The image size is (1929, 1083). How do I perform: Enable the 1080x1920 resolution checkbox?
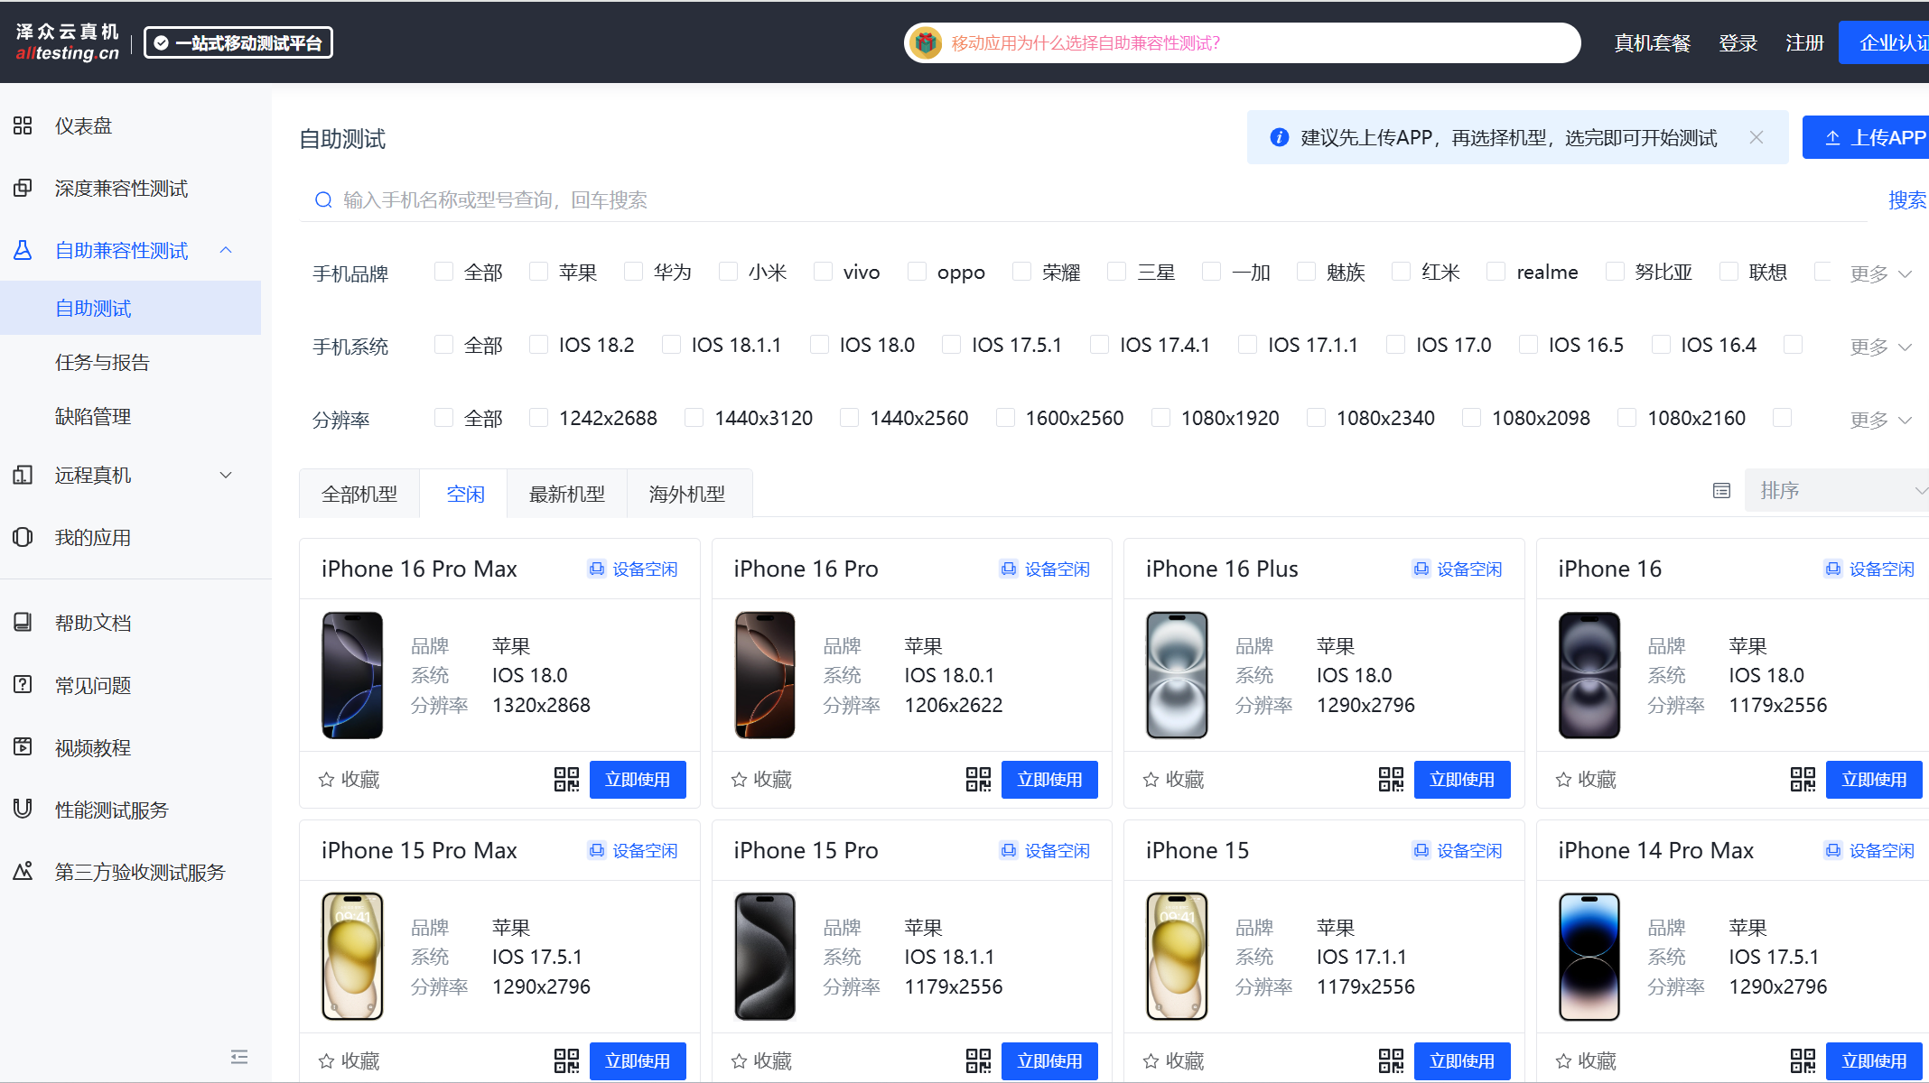click(1161, 418)
